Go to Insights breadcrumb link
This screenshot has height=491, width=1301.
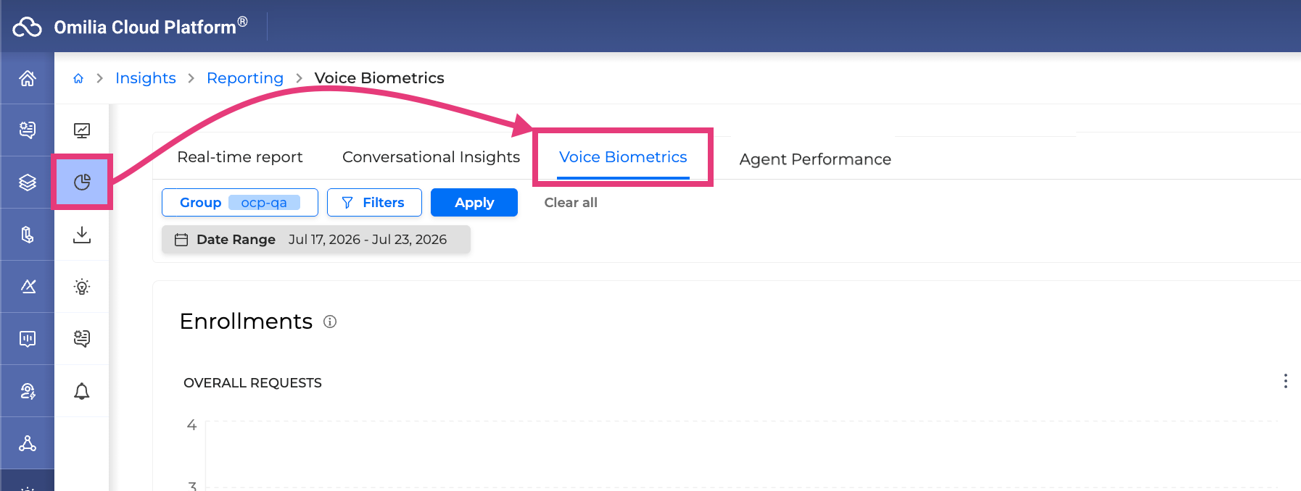coord(146,78)
